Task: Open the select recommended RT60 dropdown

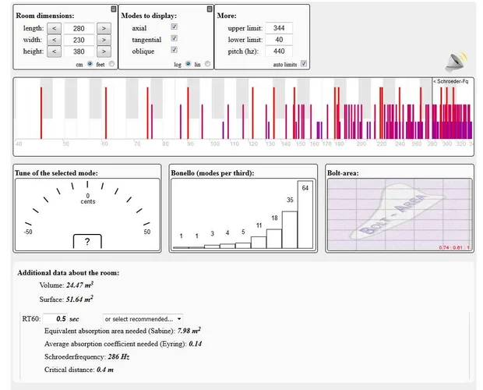Action: [143, 319]
